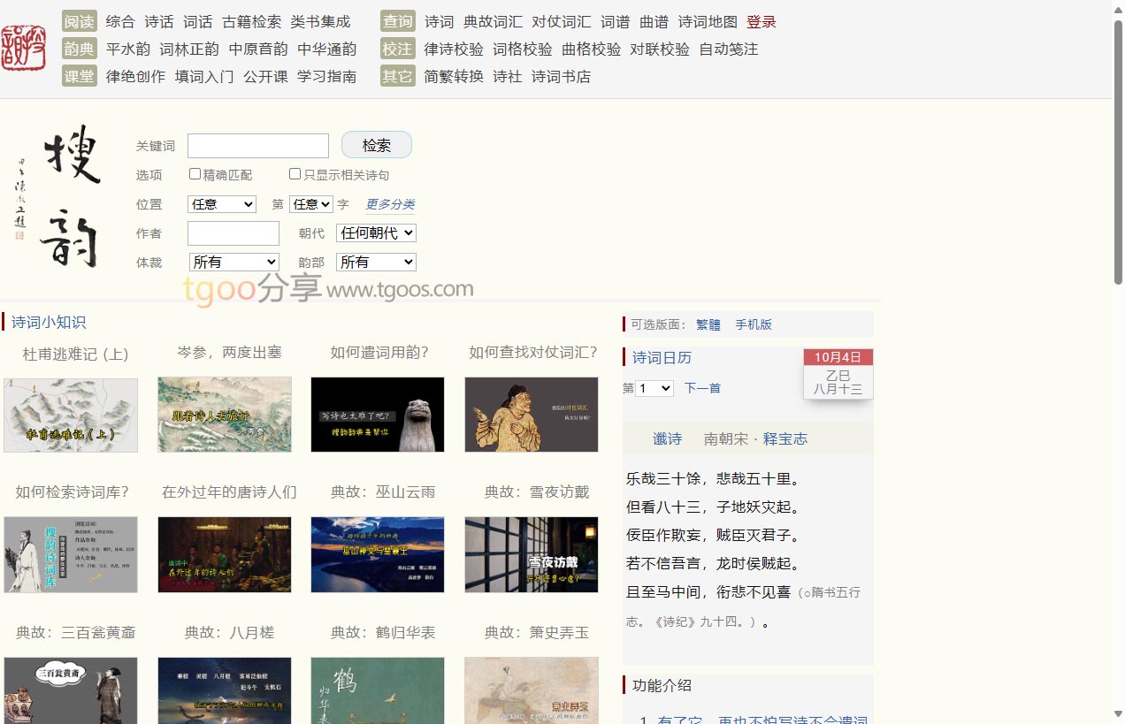The image size is (1125, 724).
Task: Enable the 精确匹配 checkbox
Action: click(195, 174)
